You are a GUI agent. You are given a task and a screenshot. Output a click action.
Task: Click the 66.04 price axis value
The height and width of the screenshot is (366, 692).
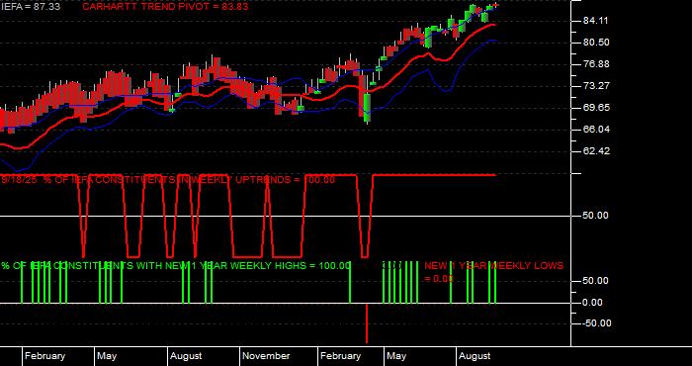[x=597, y=130]
